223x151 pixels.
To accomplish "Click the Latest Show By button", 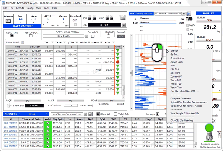I will (x=34, y=106).
